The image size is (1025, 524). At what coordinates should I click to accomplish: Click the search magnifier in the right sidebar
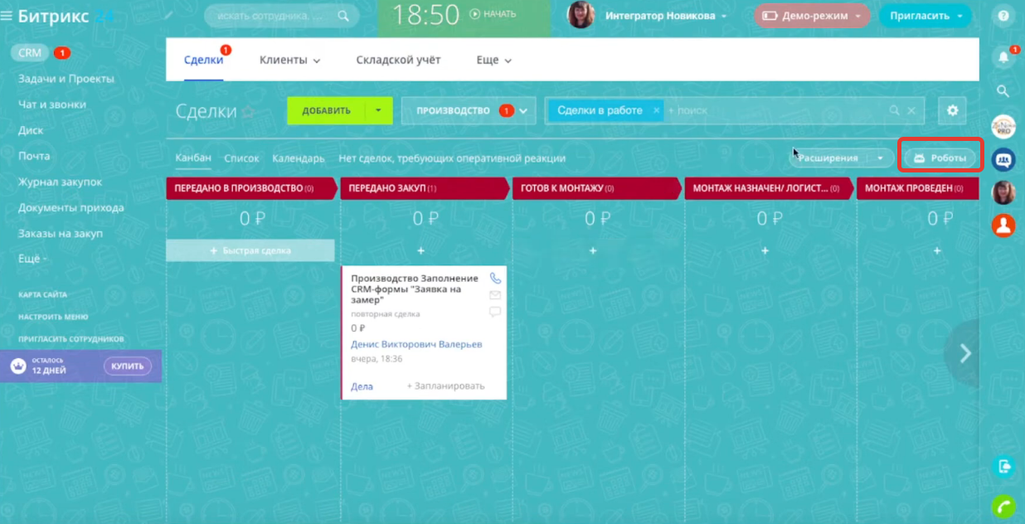[x=1003, y=91]
